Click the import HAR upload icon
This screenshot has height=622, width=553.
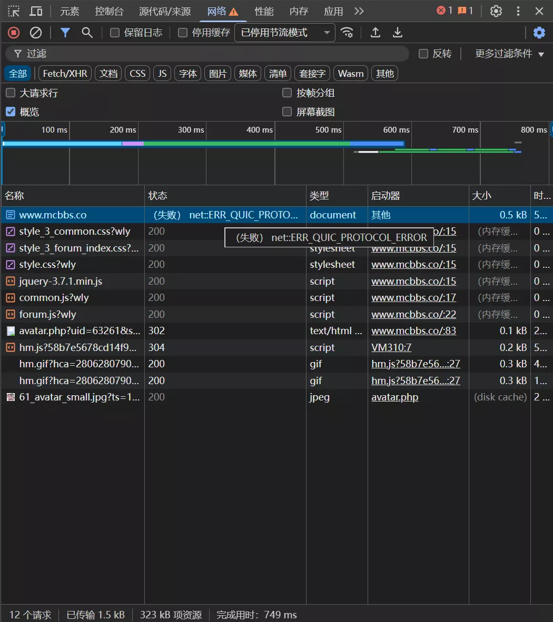click(376, 33)
